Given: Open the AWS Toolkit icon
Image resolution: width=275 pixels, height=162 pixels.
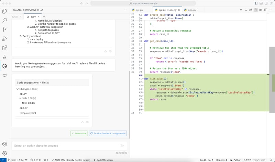Looking at the screenshot, I should click(4, 75).
